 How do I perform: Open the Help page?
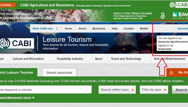coord(114,29)
